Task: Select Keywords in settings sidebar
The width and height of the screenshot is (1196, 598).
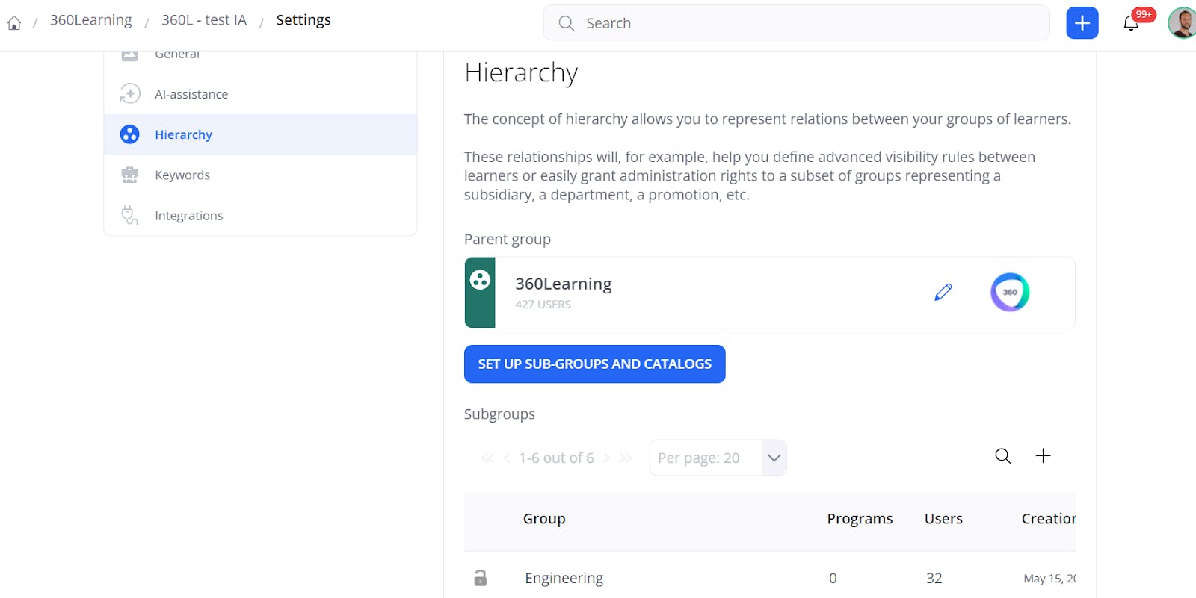Action: (182, 175)
